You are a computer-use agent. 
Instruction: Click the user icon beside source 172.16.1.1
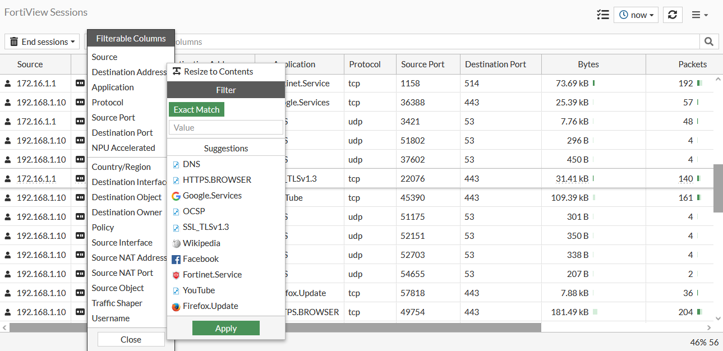(x=7, y=83)
